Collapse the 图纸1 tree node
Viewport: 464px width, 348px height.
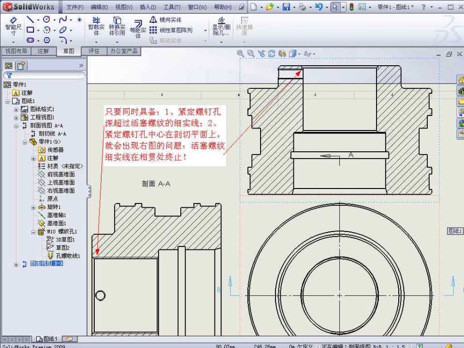[x=7, y=101]
